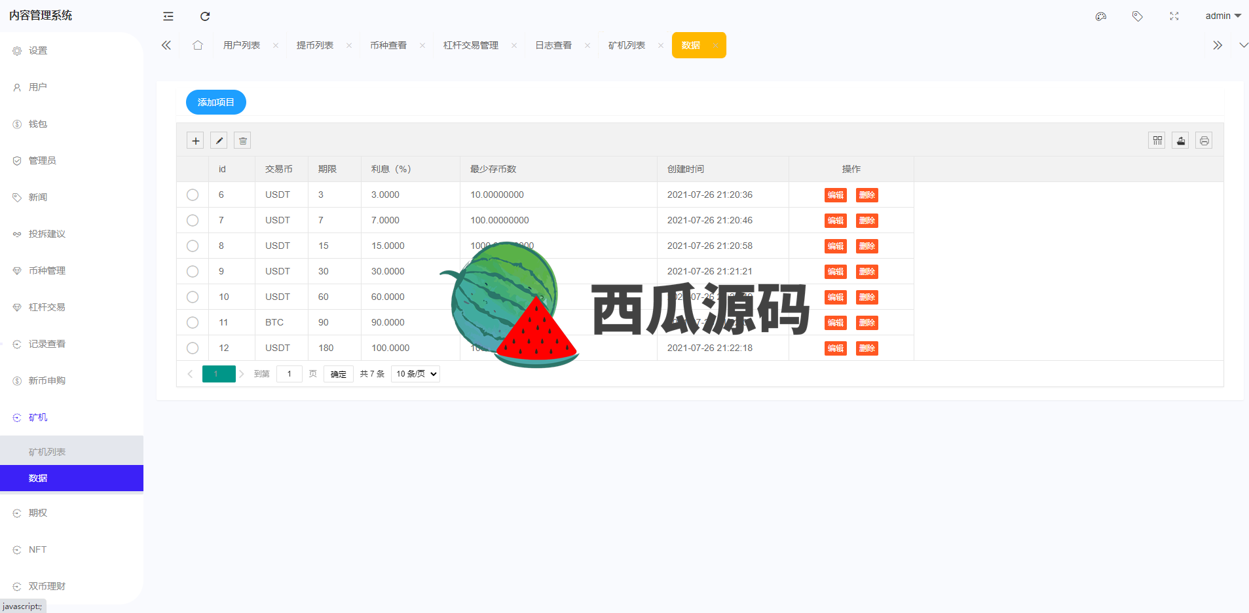This screenshot has height=613, width=1249.
Task: Expand the 管理员 sidebar menu
Action: click(x=71, y=160)
